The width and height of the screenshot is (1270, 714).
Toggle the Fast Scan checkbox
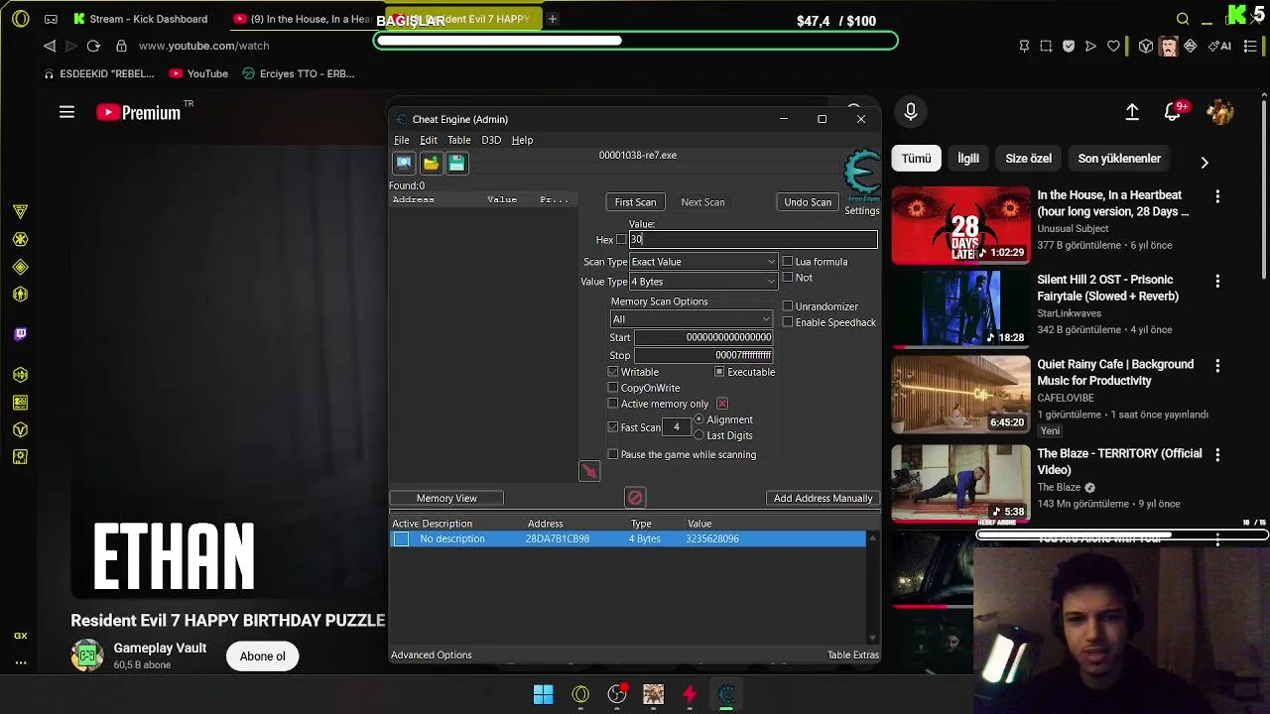(x=613, y=427)
